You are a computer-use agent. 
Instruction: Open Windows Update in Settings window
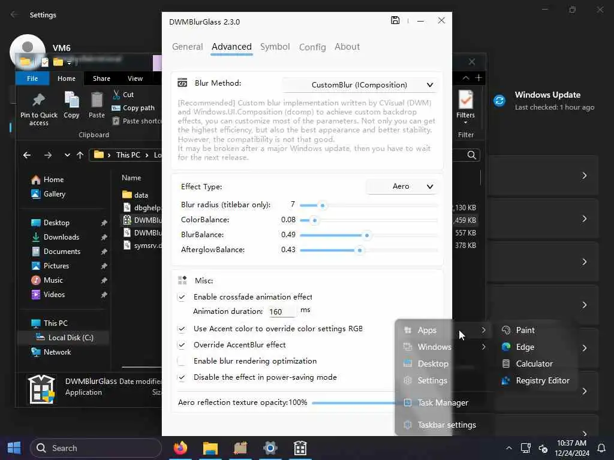coord(544,101)
